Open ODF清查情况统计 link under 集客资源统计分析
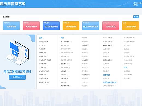This screenshot has height=106, width=142. coord(109,86)
